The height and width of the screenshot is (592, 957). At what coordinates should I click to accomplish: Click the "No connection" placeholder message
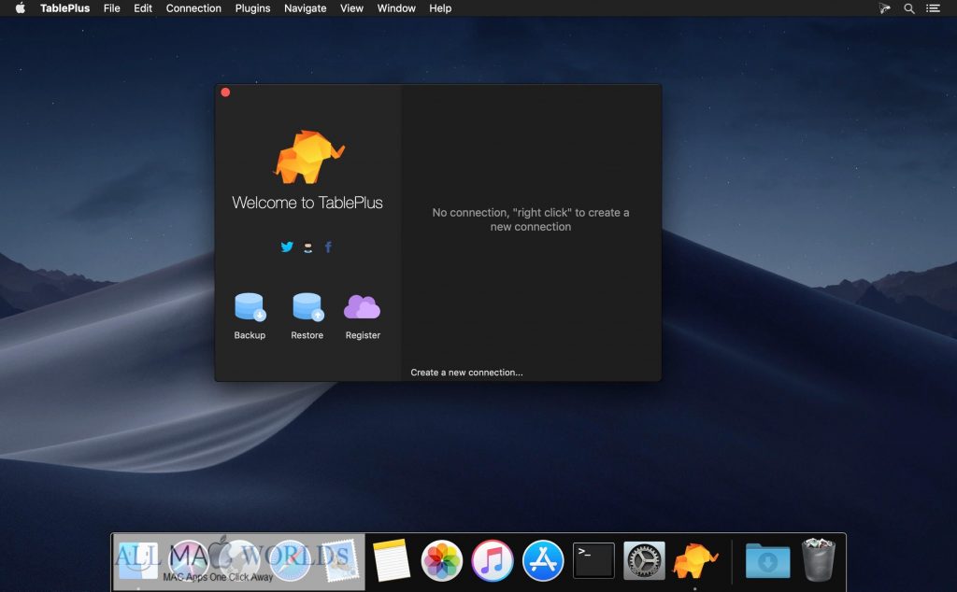coord(531,219)
